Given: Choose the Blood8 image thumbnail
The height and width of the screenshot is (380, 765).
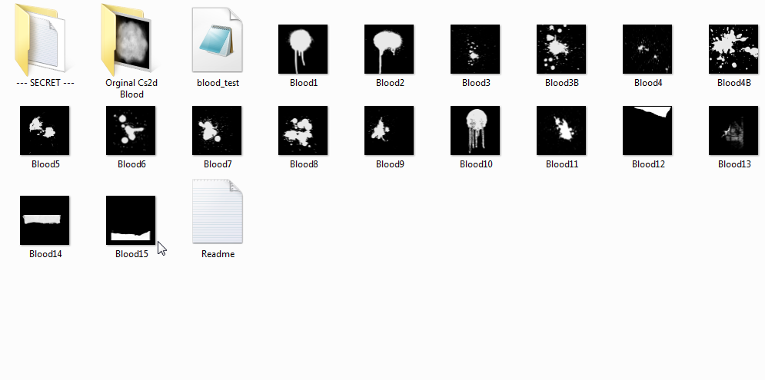Looking at the screenshot, I should click(303, 131).
